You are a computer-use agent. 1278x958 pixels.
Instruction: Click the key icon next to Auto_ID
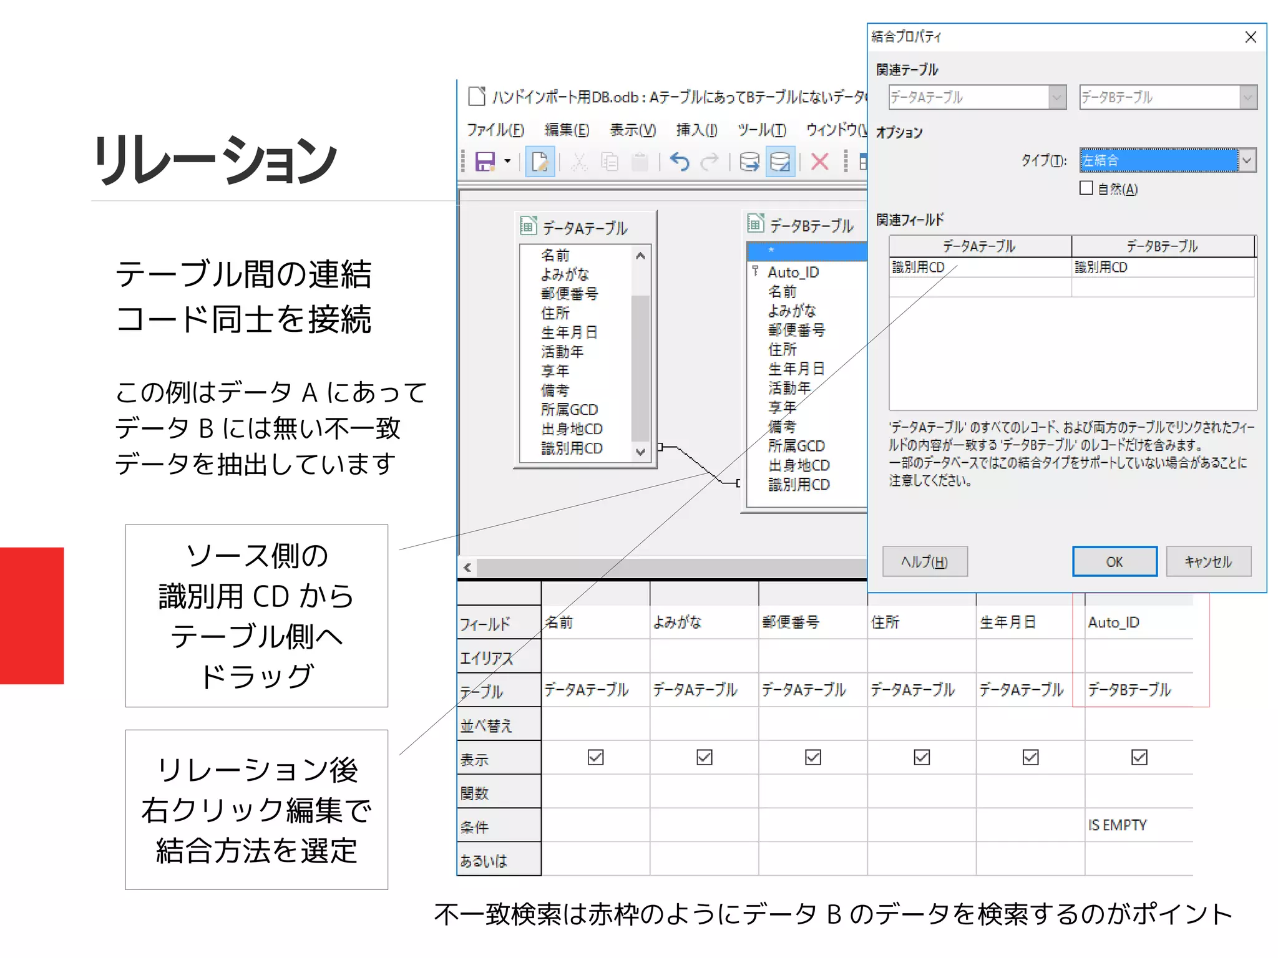[755, 271]
